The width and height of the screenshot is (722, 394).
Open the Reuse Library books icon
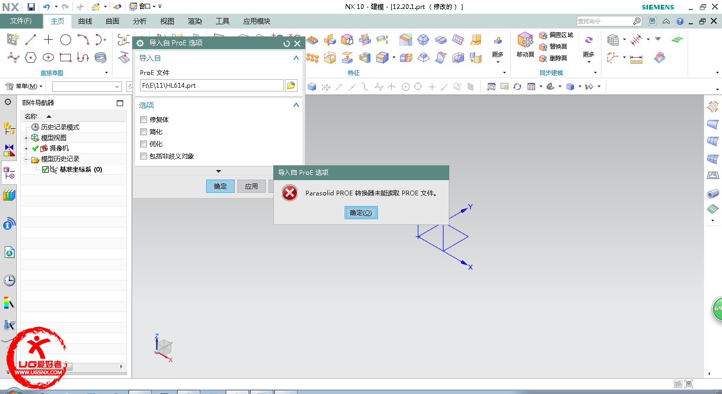9,195
